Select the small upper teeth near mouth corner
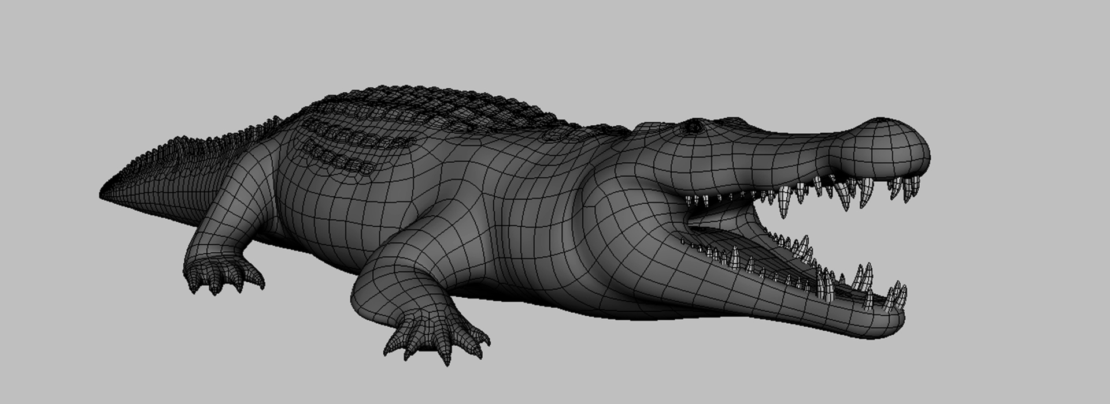Image resolution: width=1110 pixels, height=404 pixels. pyautogui.click(x=711, y=199)
